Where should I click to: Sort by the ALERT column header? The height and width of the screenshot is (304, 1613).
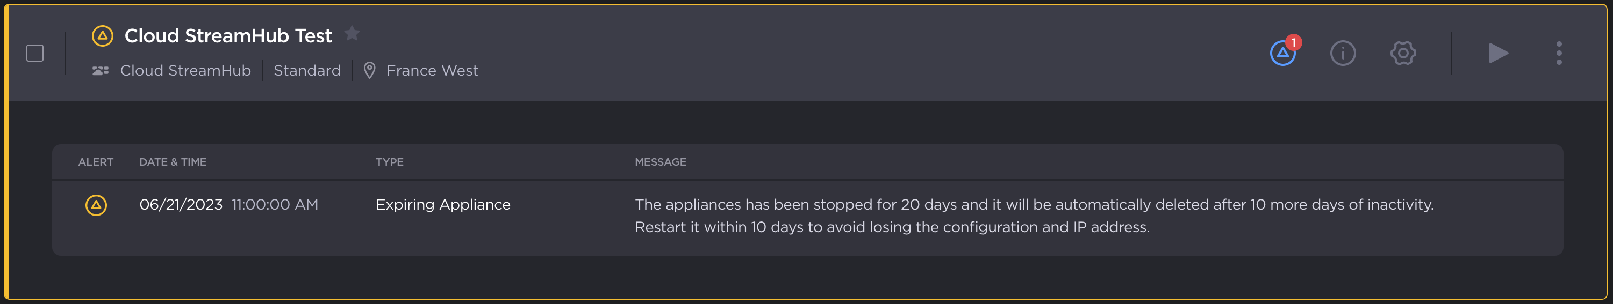tap(96, 162)
